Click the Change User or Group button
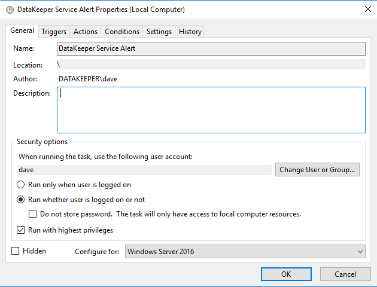This screenshot has height=287, width=377. tap(318, 170)
